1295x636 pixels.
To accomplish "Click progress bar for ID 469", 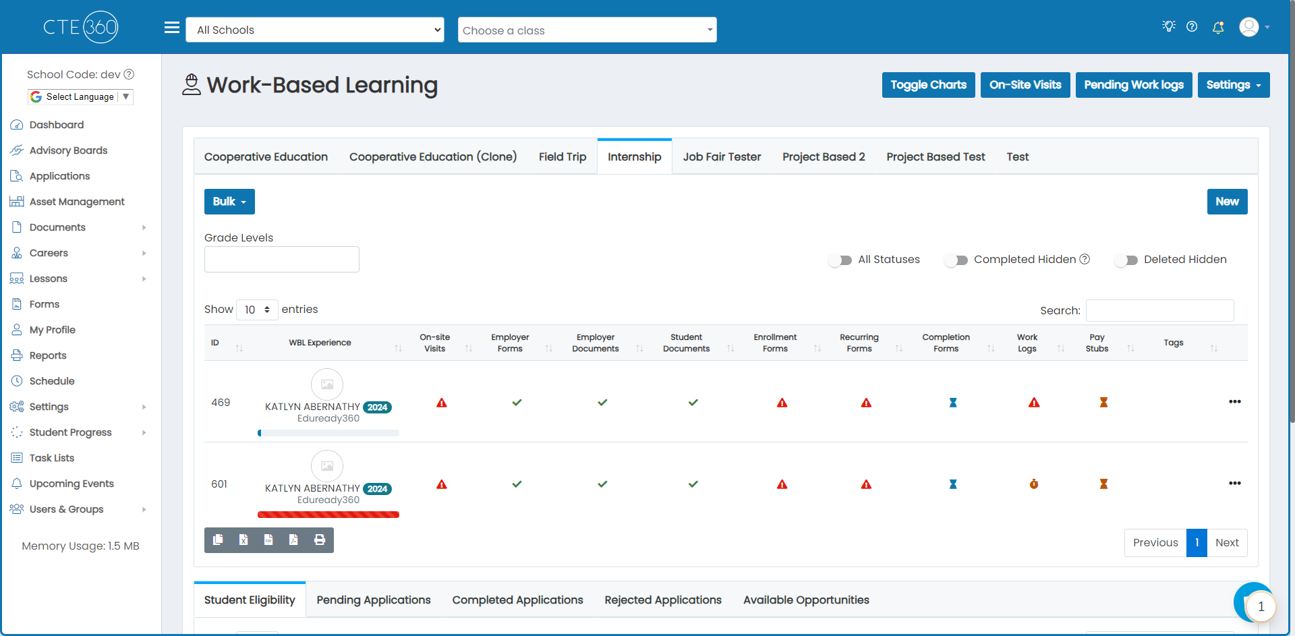I will tap(328, 433).
